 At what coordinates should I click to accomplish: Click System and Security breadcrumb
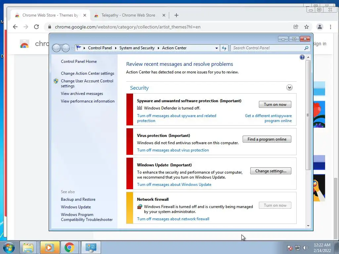137,48
